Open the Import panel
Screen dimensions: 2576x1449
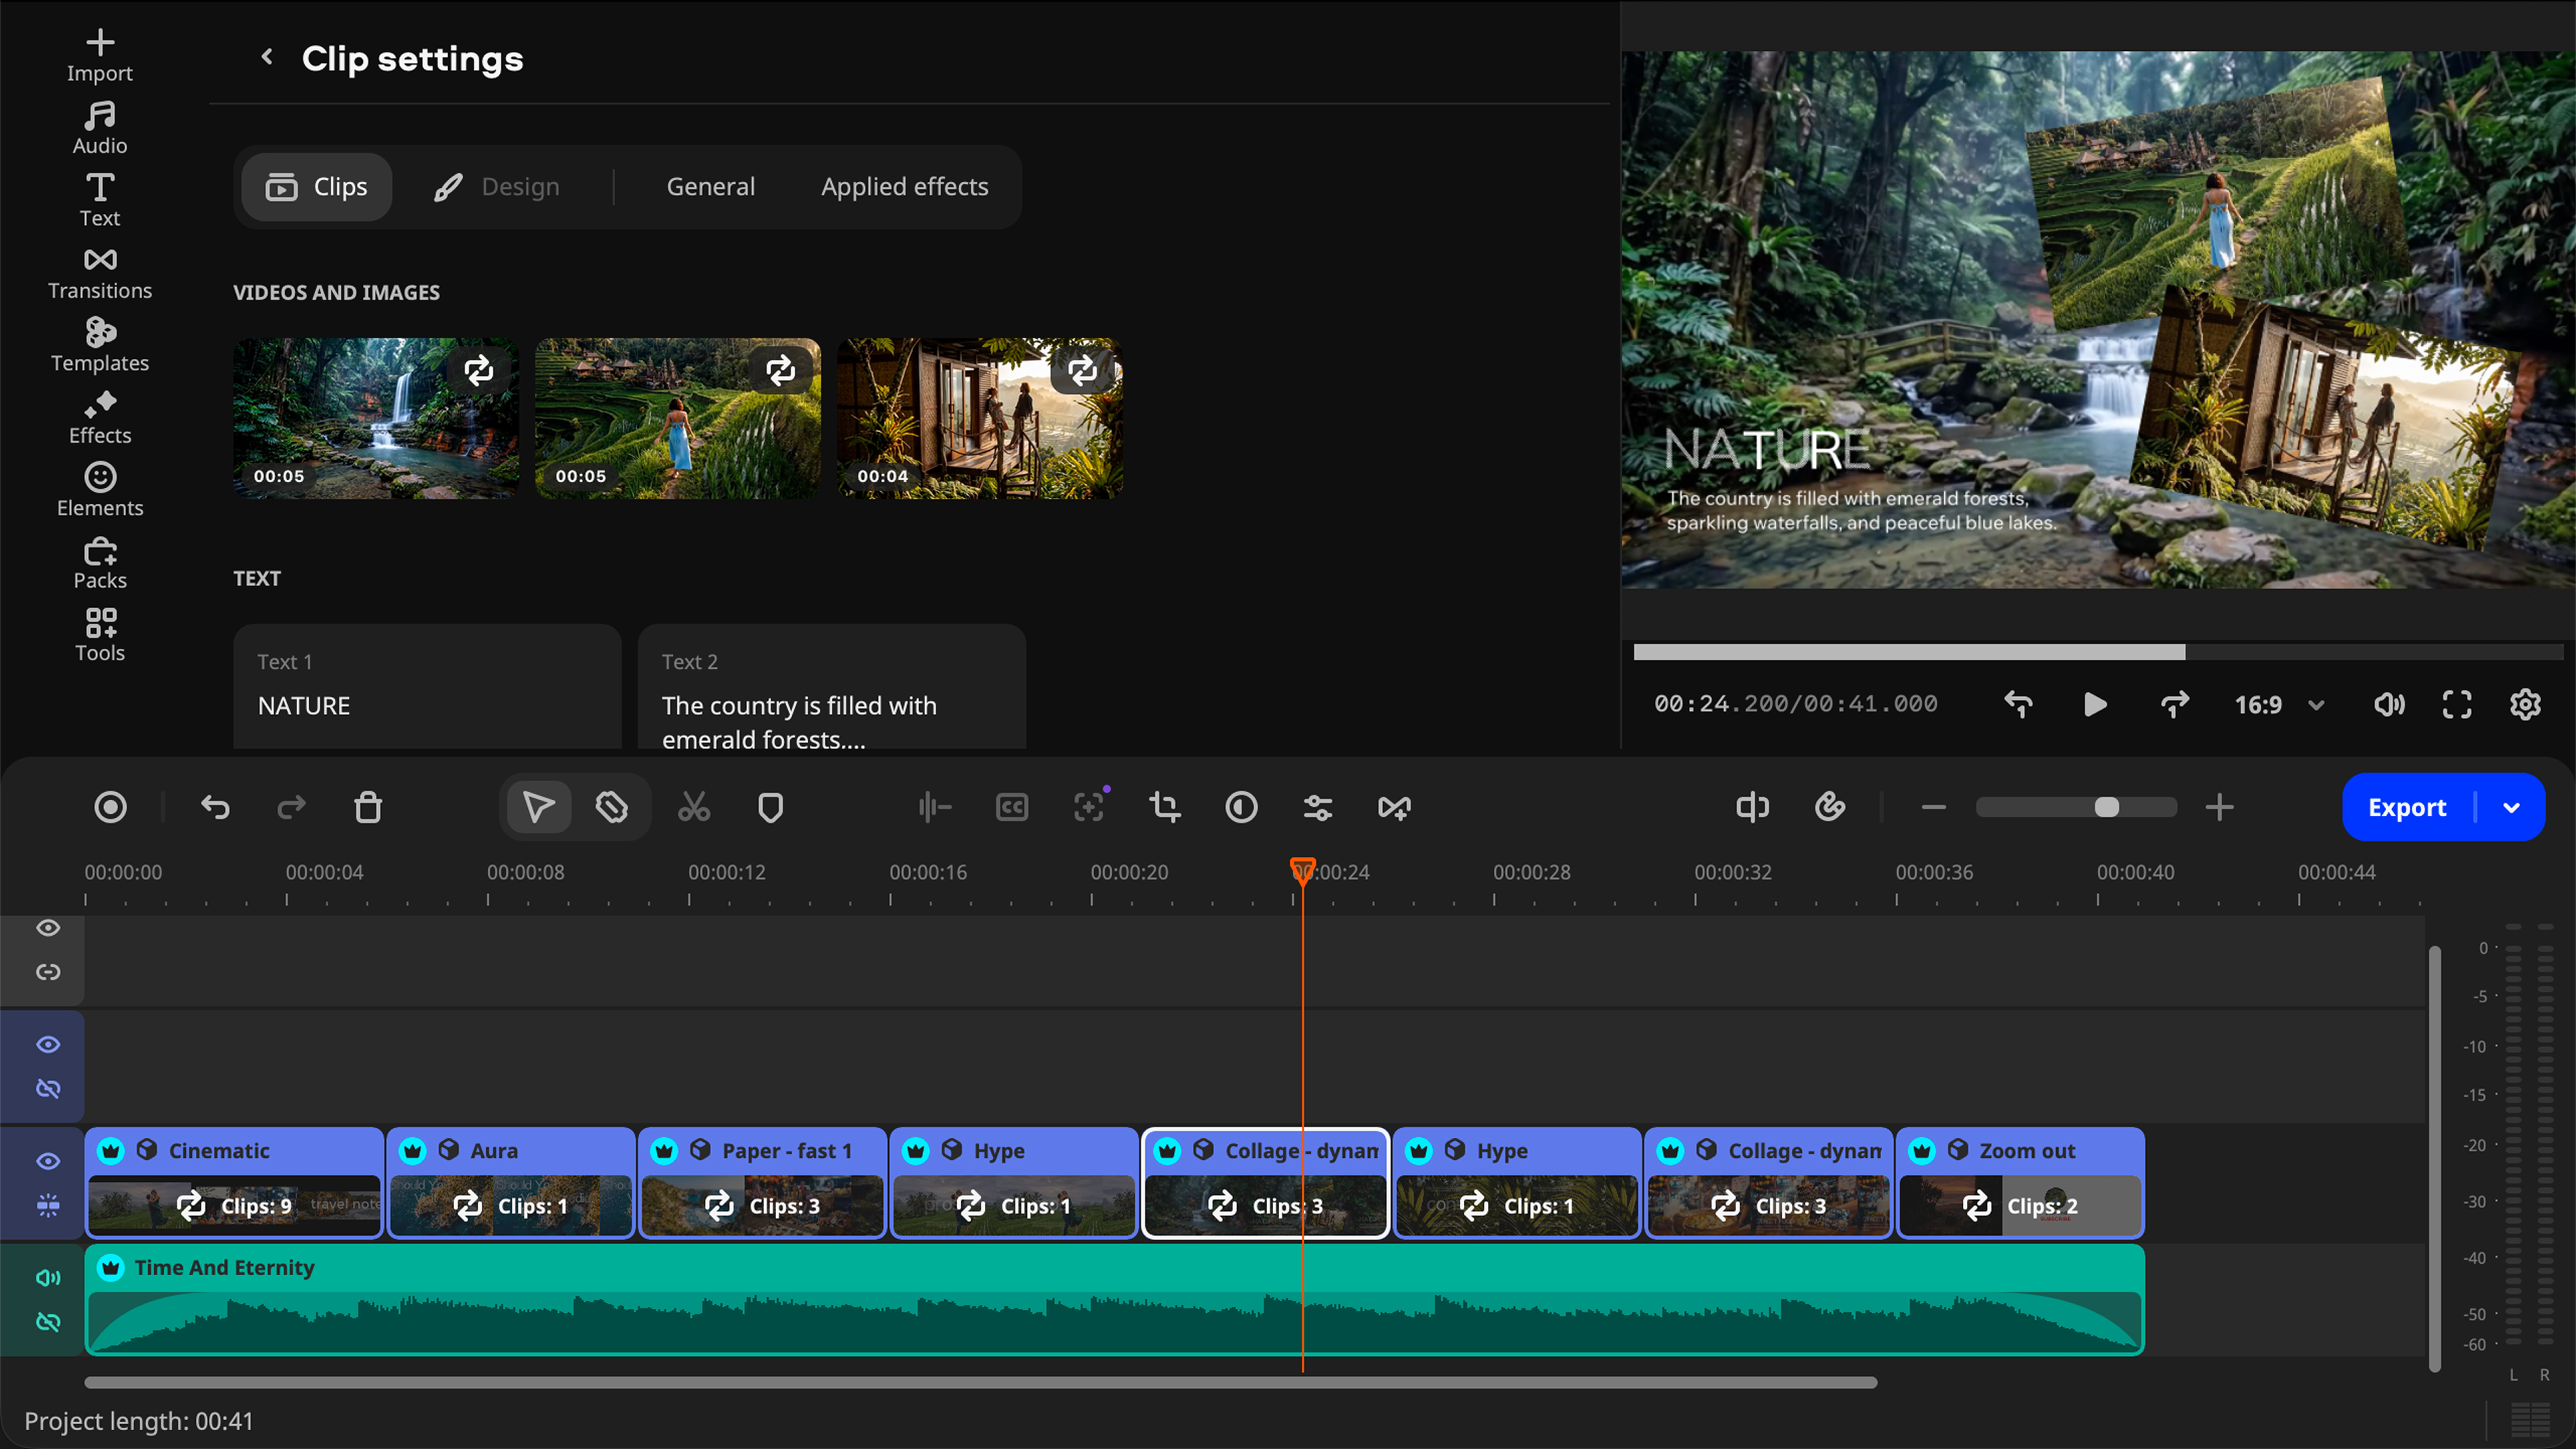(x=99, y=56)
